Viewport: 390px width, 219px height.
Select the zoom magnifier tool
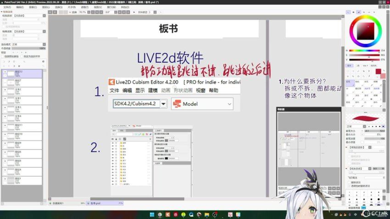click(353, 76)
